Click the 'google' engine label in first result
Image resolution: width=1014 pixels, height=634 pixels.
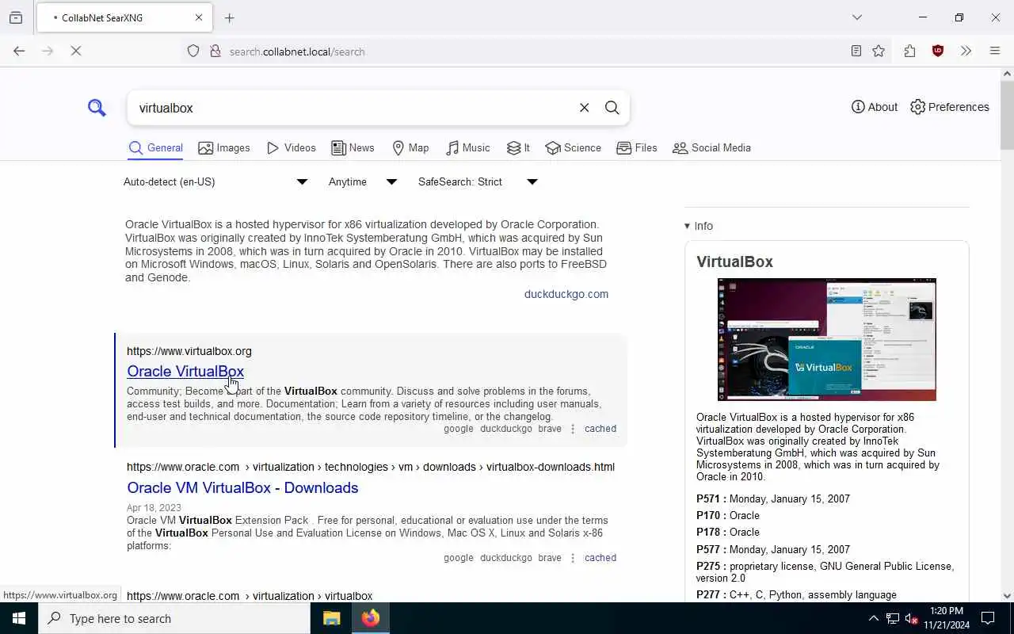click(458, 429)
